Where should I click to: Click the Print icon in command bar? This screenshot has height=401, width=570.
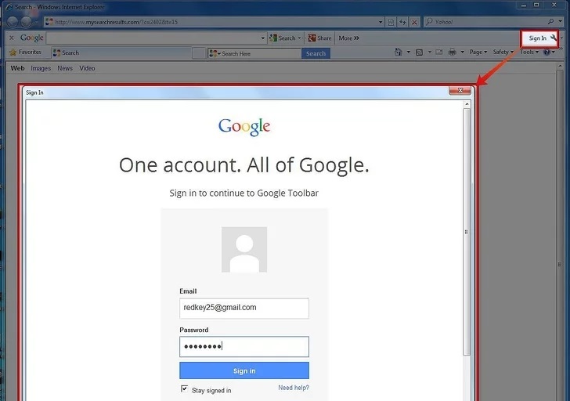453,52
